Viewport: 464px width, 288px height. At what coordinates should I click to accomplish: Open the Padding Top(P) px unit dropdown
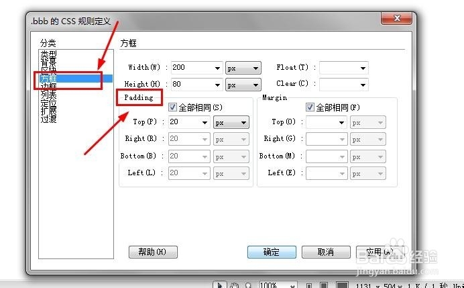coord(231,122)
